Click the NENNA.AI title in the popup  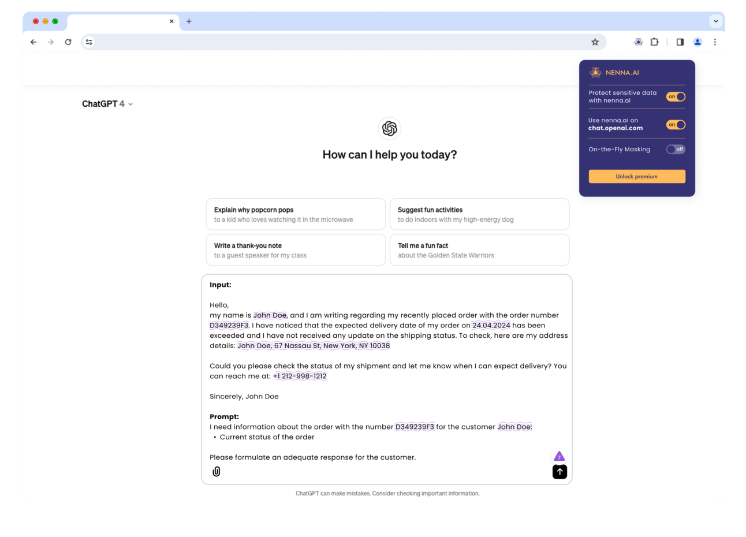point(622,73)
